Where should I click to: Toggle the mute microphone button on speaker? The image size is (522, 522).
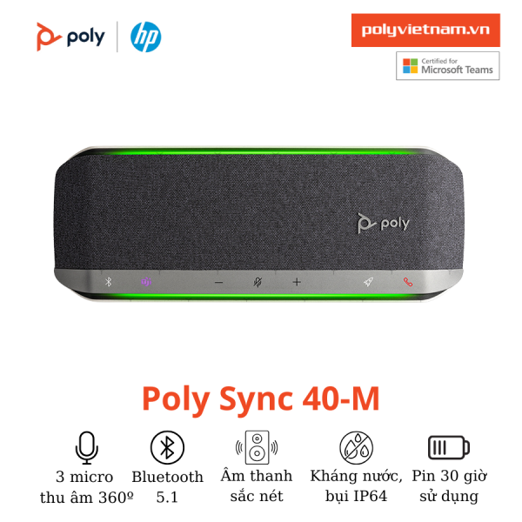[x=258, y=282]
